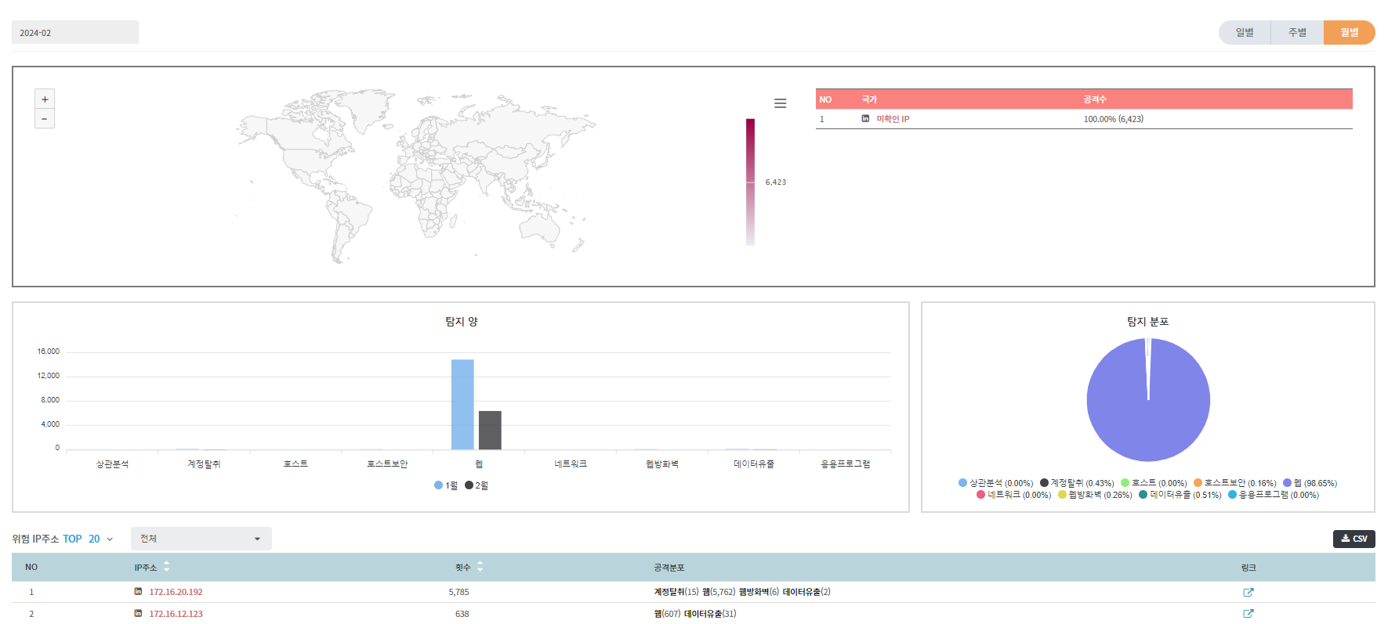Image resolution: width=1388 pixels, height=624 pixels.
Task: Click the map color scale gradient bar
Action: 750,182
